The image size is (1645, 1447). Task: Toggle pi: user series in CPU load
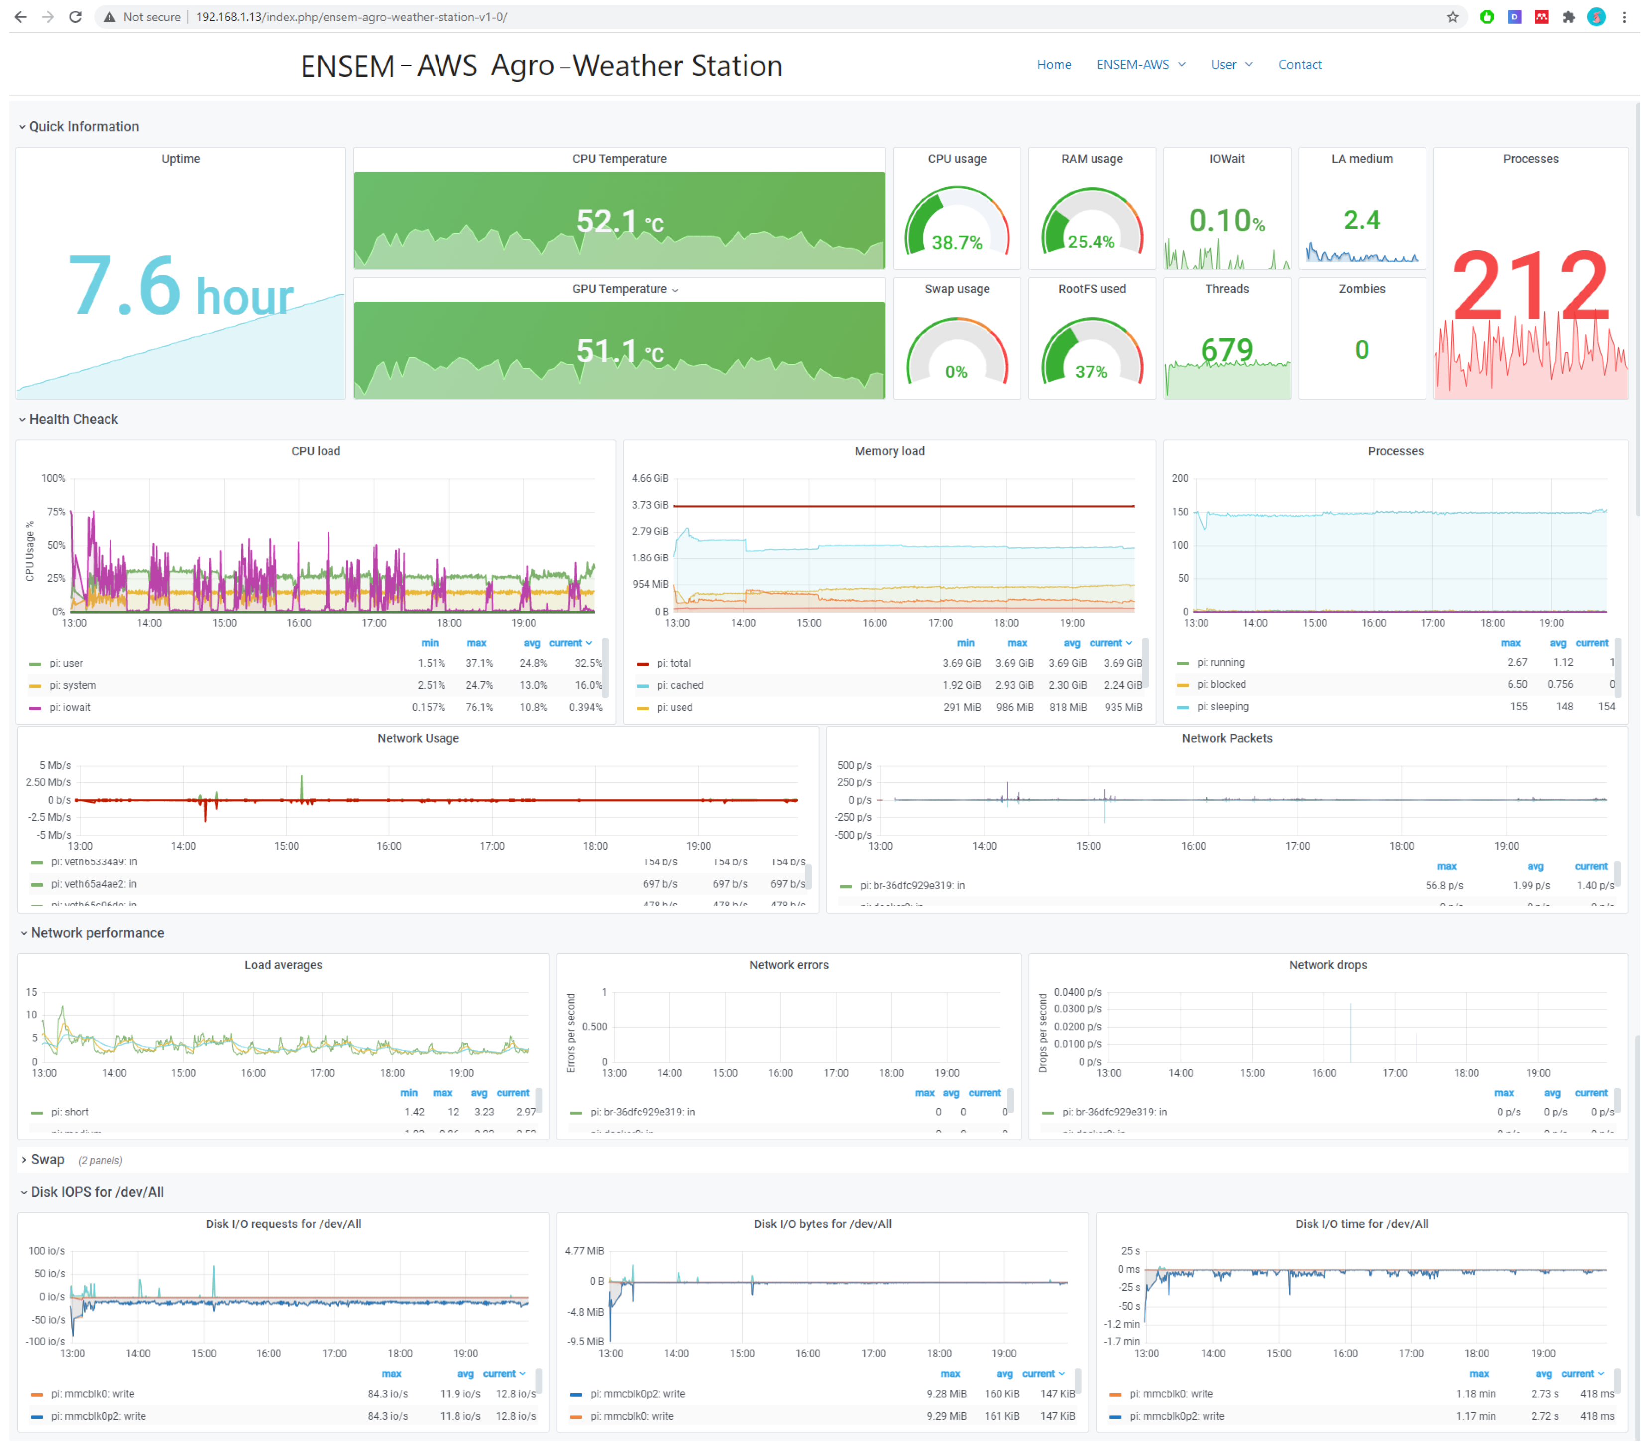pos(66,663)
